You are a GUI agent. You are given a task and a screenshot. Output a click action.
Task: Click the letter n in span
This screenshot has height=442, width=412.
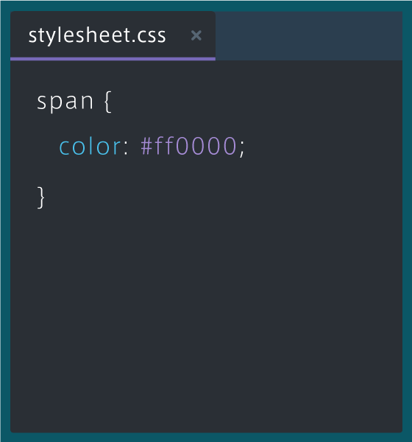86,102
